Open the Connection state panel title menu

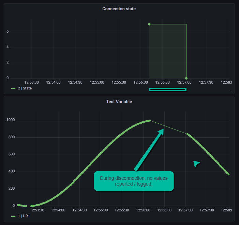pos(119,8)
